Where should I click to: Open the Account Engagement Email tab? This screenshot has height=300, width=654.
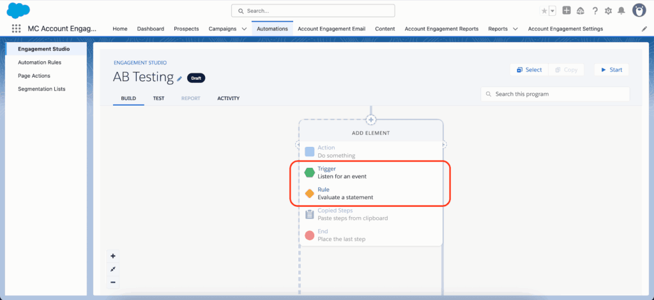331,29
